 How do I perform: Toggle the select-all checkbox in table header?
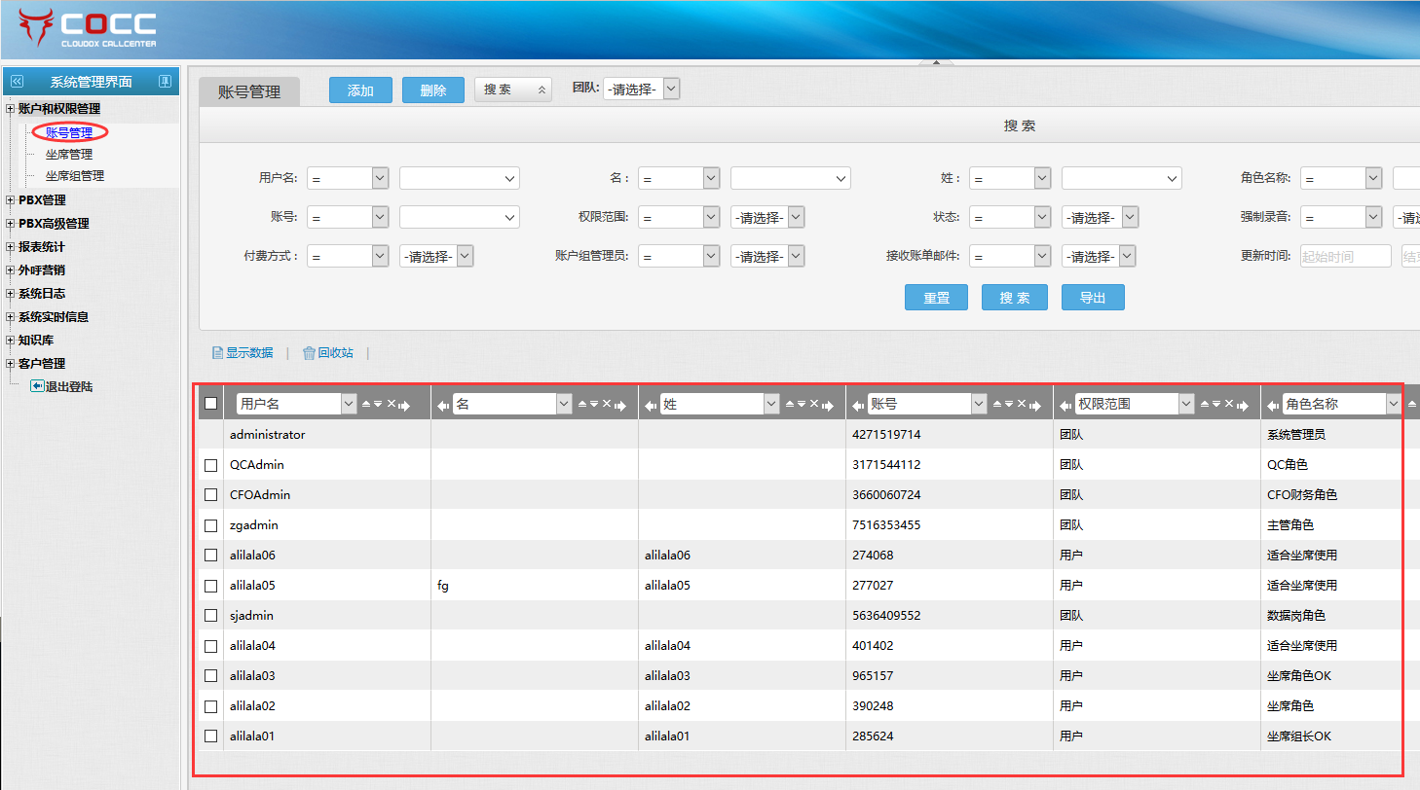(211, 404)
